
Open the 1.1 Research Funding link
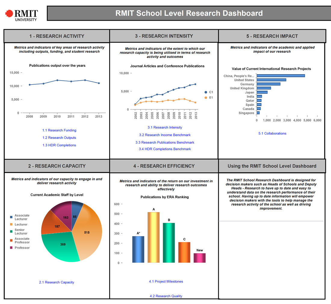click(59, 130)
